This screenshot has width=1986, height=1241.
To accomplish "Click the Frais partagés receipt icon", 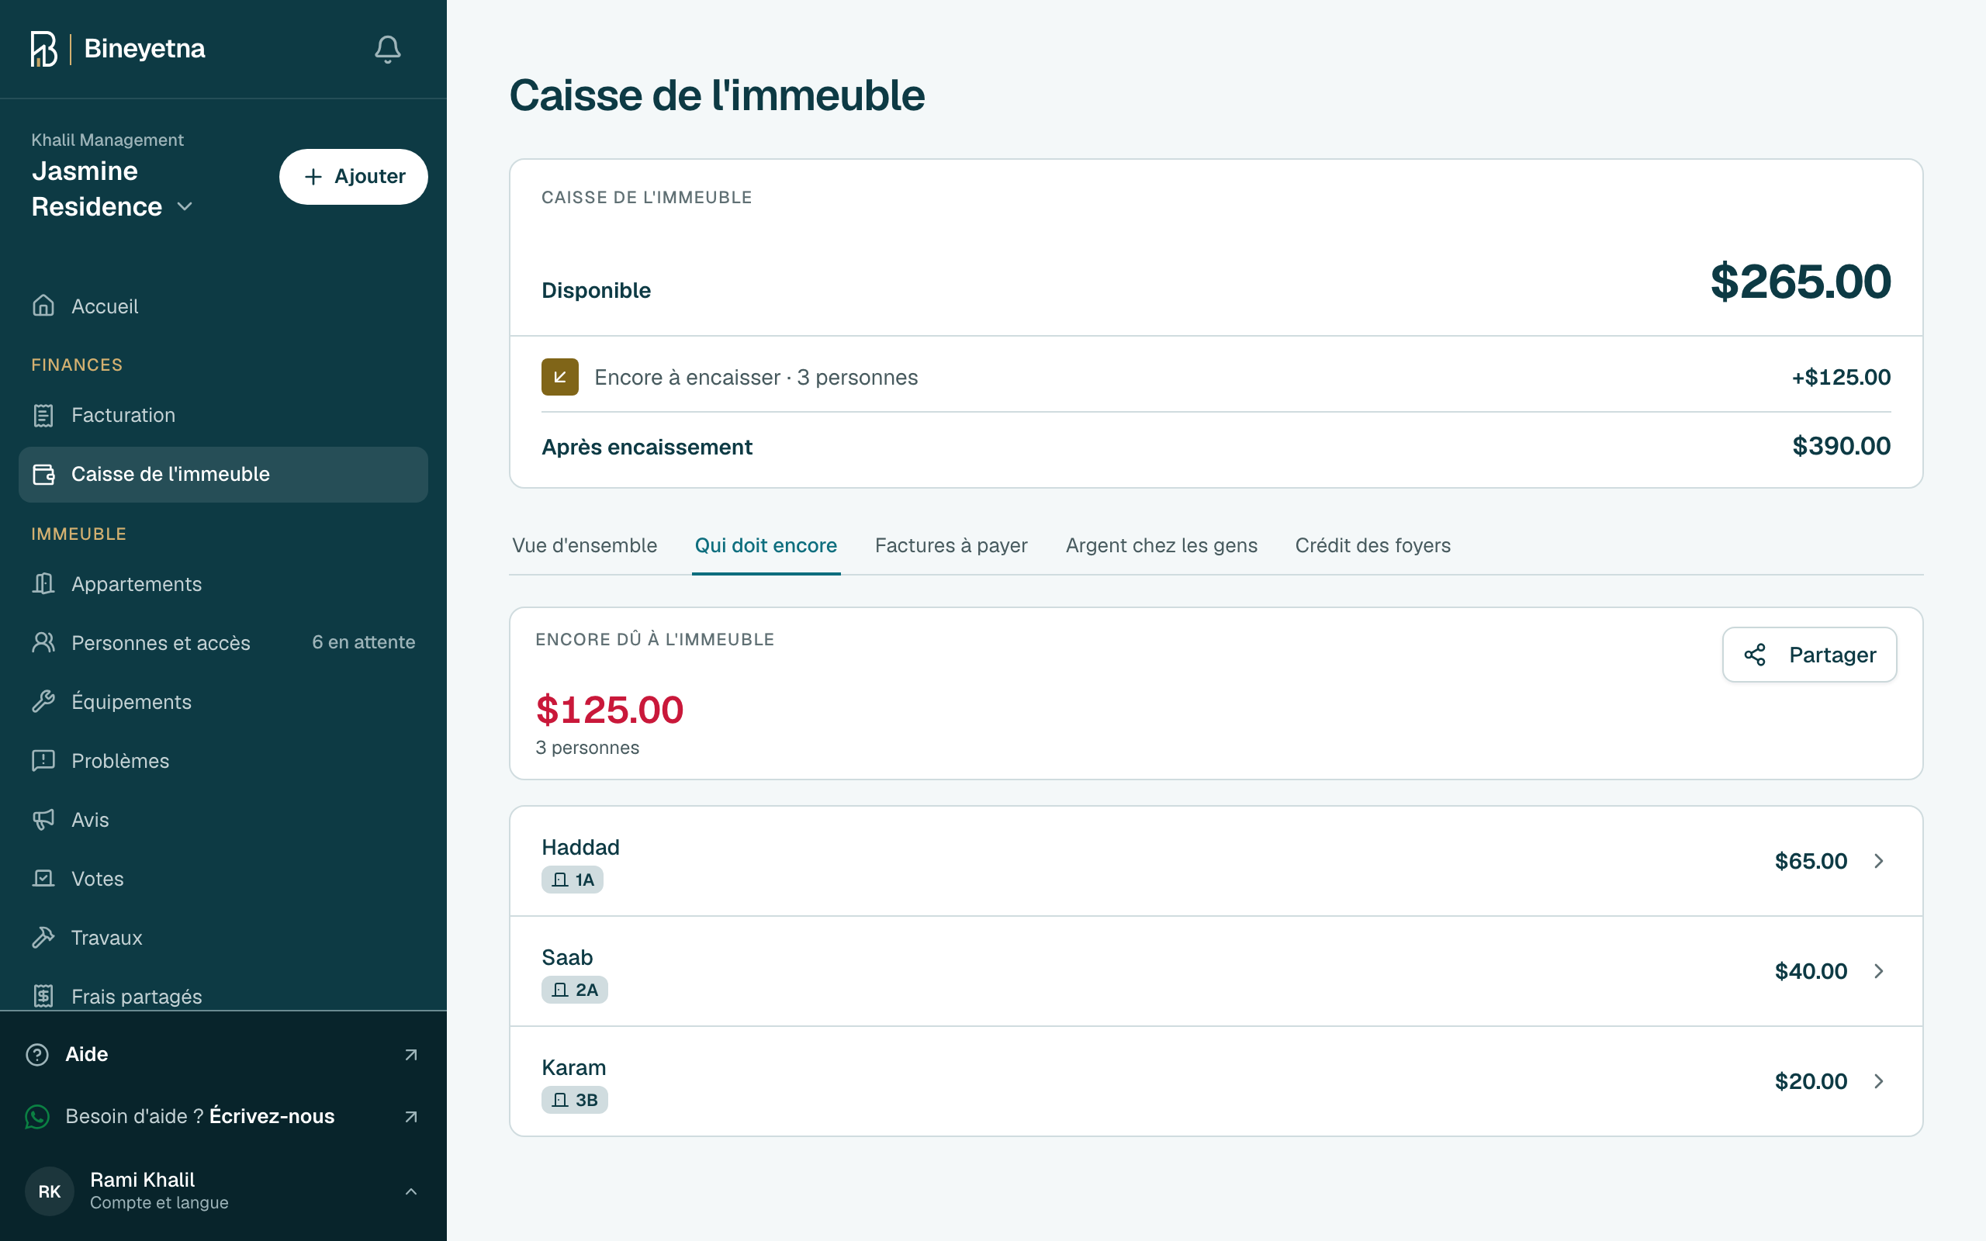I will coord(43,996).
